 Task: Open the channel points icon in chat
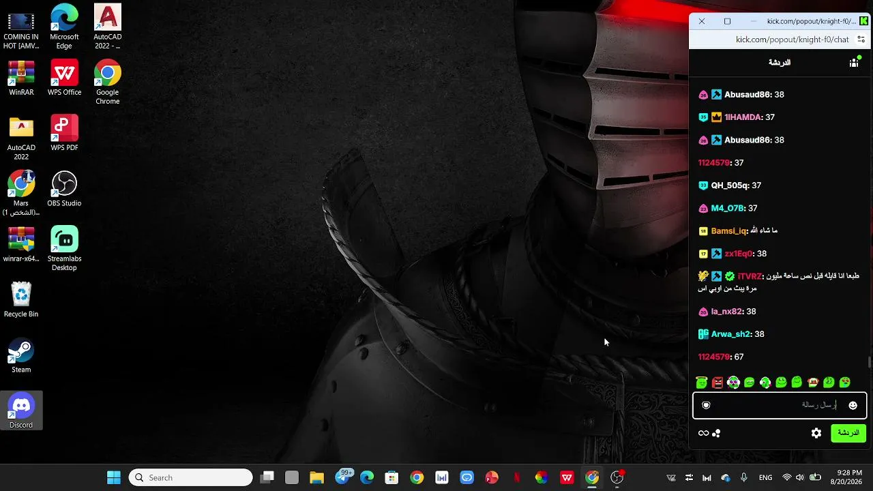716,433
